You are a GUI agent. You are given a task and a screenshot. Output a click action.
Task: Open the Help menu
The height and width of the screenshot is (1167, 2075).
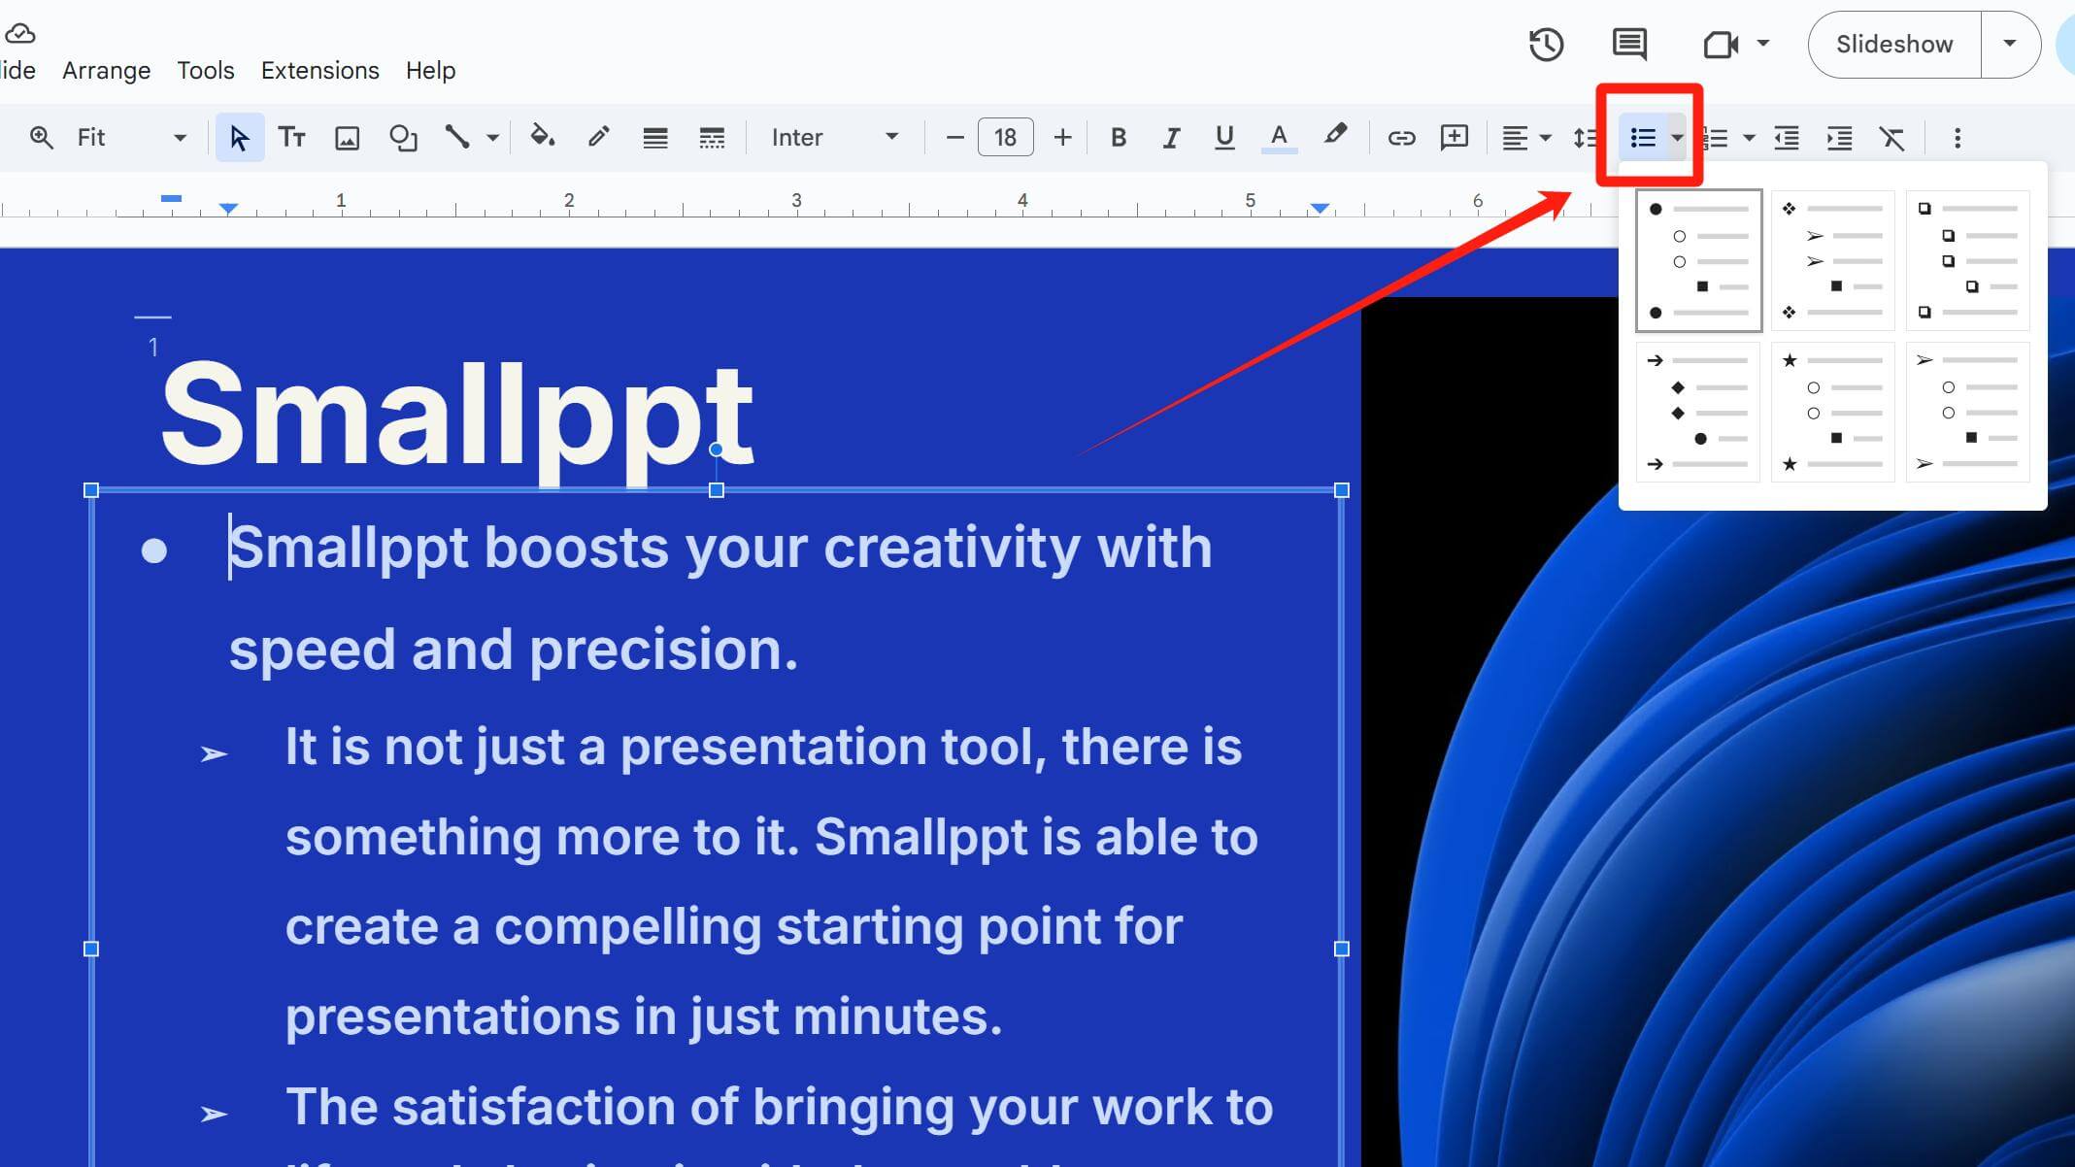[430, 70]
